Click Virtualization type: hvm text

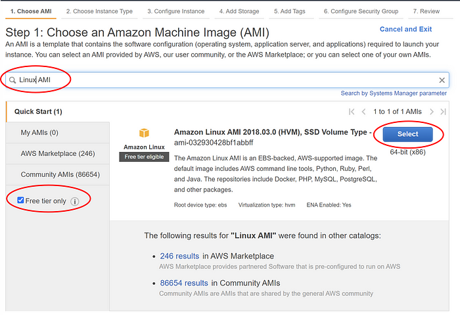(267, 205)
